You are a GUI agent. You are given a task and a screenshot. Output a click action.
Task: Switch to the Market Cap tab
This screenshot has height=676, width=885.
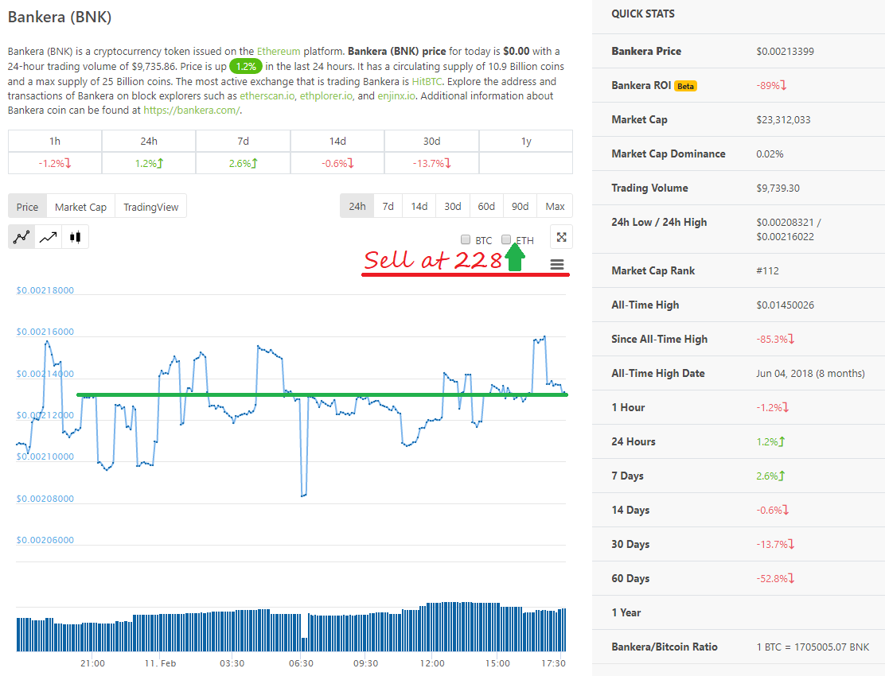pyautogui.click(x=80, y=207)
